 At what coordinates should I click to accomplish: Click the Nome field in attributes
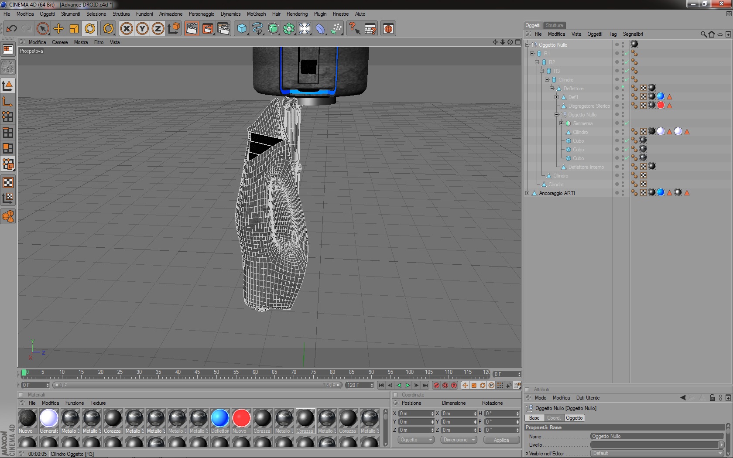(657, 436)
